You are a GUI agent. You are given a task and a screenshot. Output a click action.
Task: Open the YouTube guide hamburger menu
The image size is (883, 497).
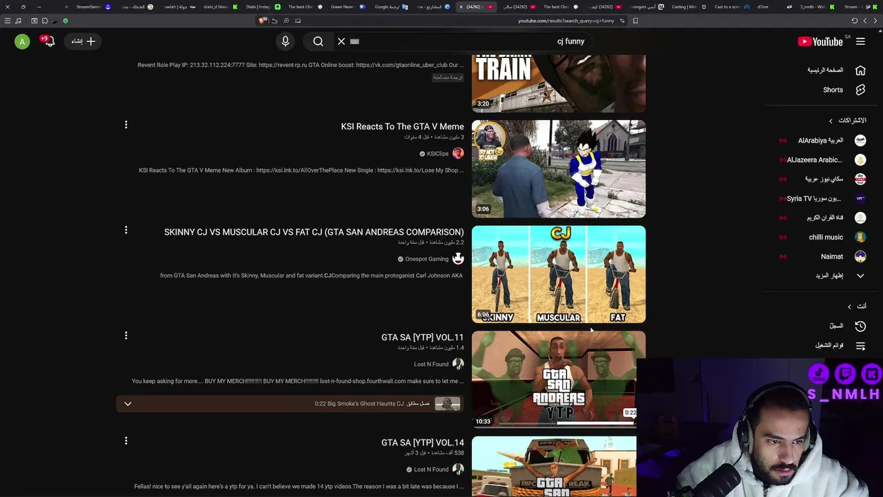point(860,41)
